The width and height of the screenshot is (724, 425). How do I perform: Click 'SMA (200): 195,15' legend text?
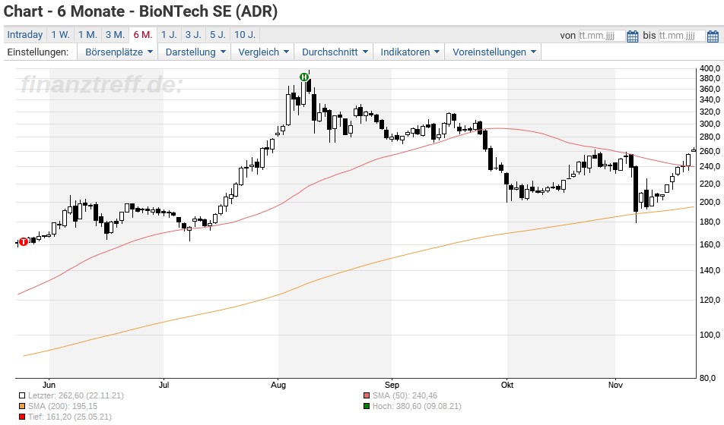click(63, 406)
